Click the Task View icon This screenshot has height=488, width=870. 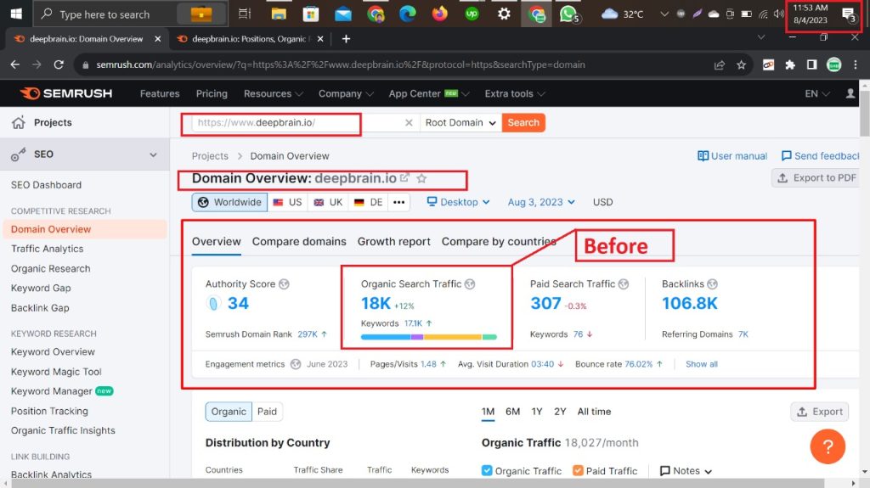(x=245, y=14)
